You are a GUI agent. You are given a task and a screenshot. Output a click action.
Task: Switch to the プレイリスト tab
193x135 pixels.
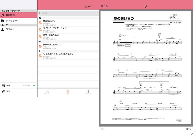click(47, 92)
